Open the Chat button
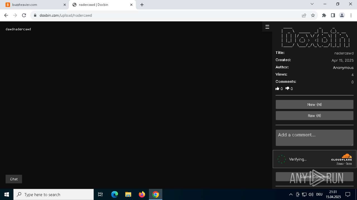 [14, 179]
